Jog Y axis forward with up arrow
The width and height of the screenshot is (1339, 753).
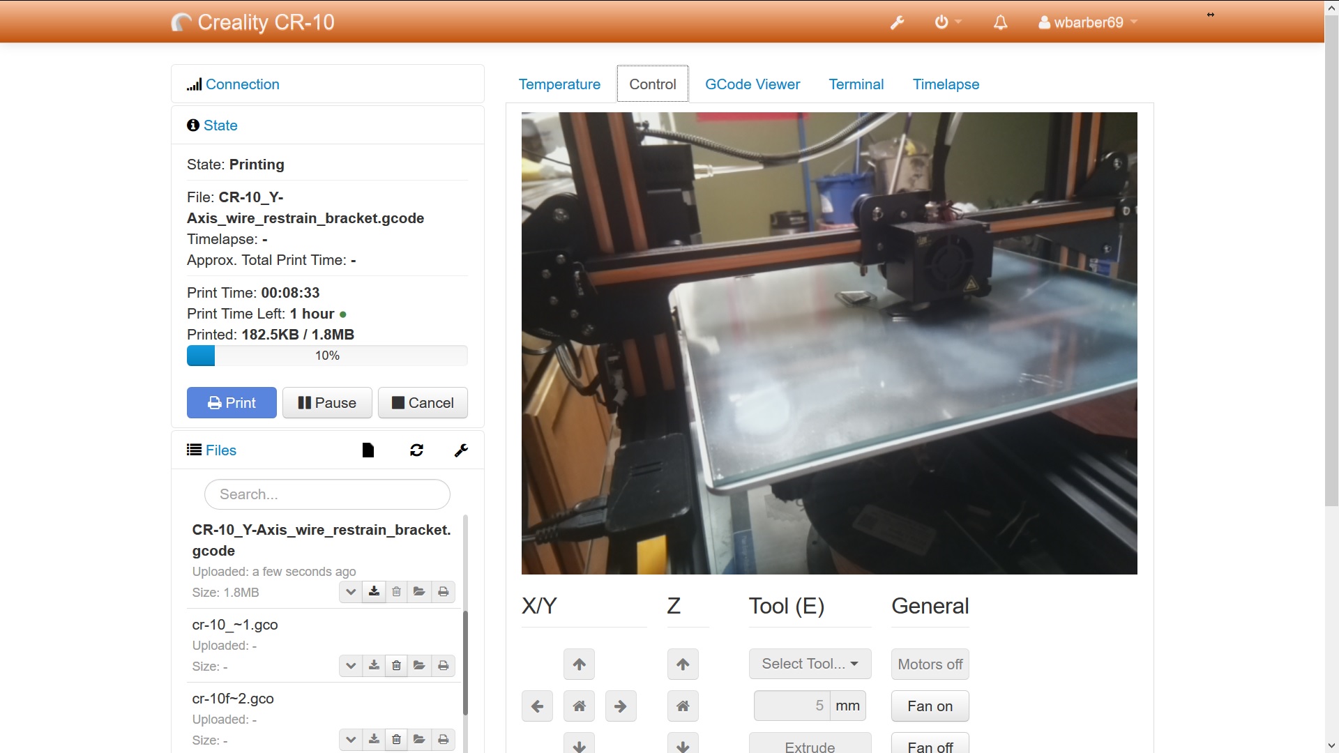(x=580, y=664)
